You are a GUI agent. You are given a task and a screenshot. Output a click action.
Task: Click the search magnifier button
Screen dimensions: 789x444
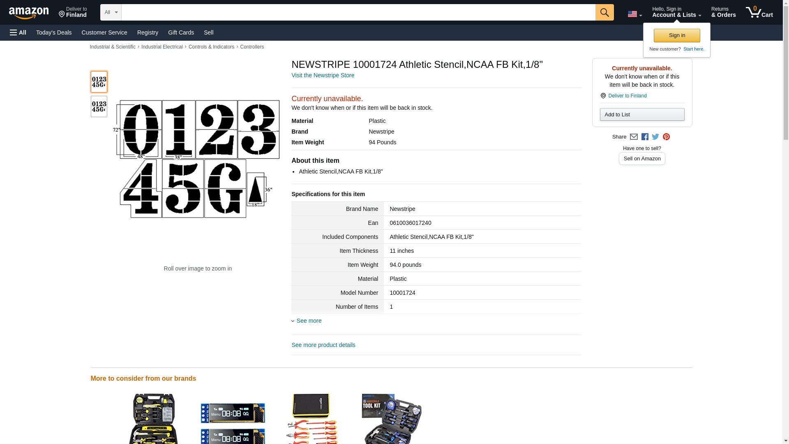pyautogui.click(x=604, y=12)
